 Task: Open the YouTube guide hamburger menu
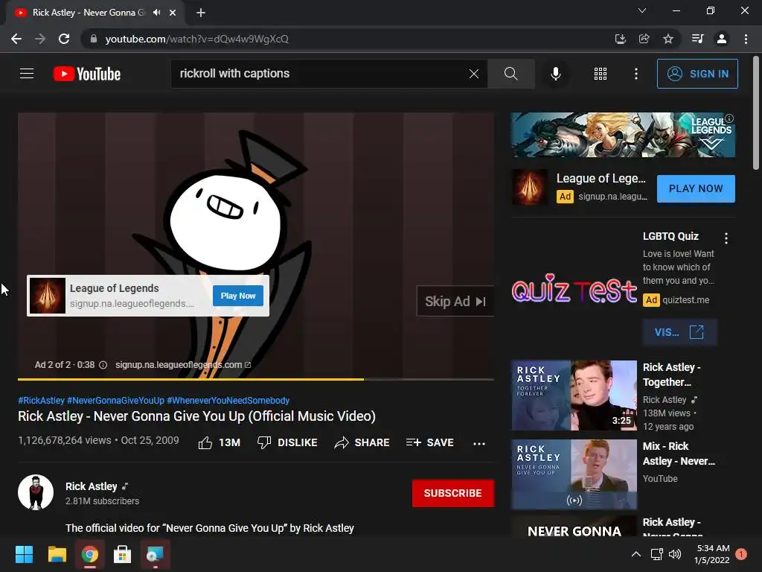tap(27, 74)
